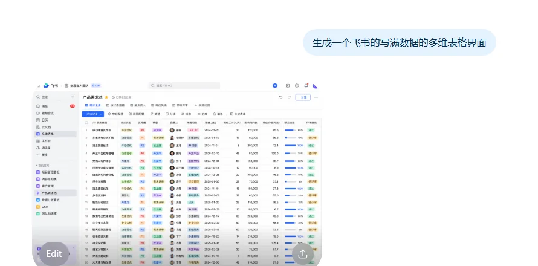538x266 pixels.
Task: Click the yellow star next to 产品需求池
Action: [106, 97]
